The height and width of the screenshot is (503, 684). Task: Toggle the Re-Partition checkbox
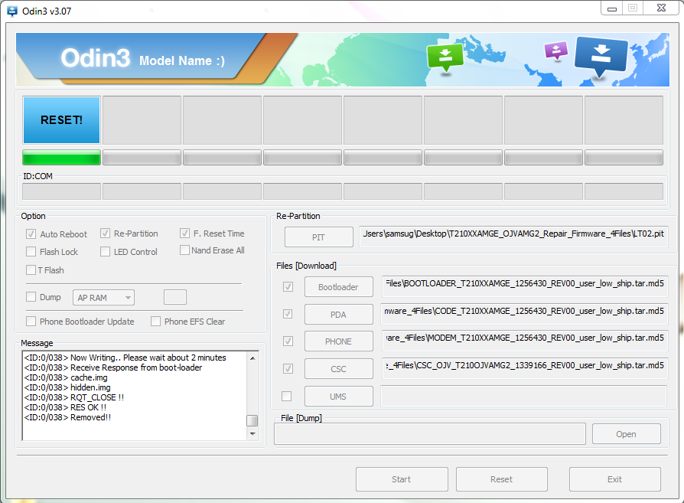click(105, 234)
